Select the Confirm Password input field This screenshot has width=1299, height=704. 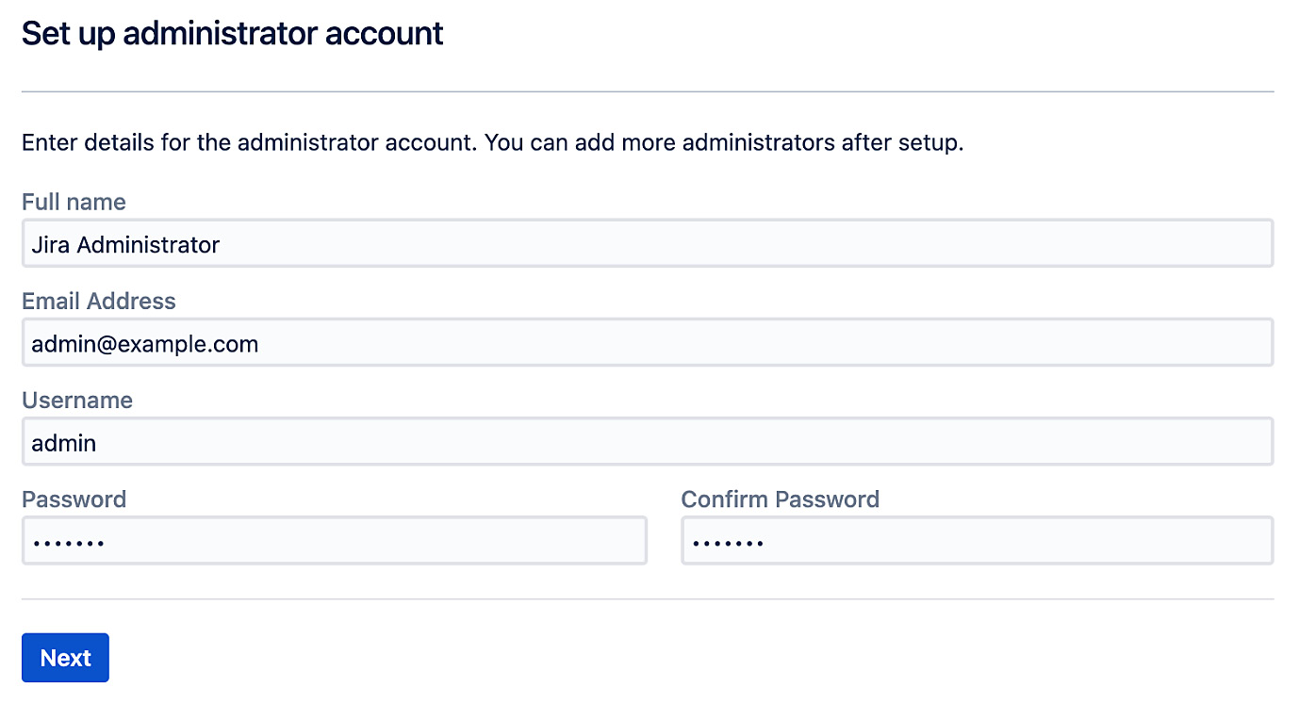pos(977,540)
